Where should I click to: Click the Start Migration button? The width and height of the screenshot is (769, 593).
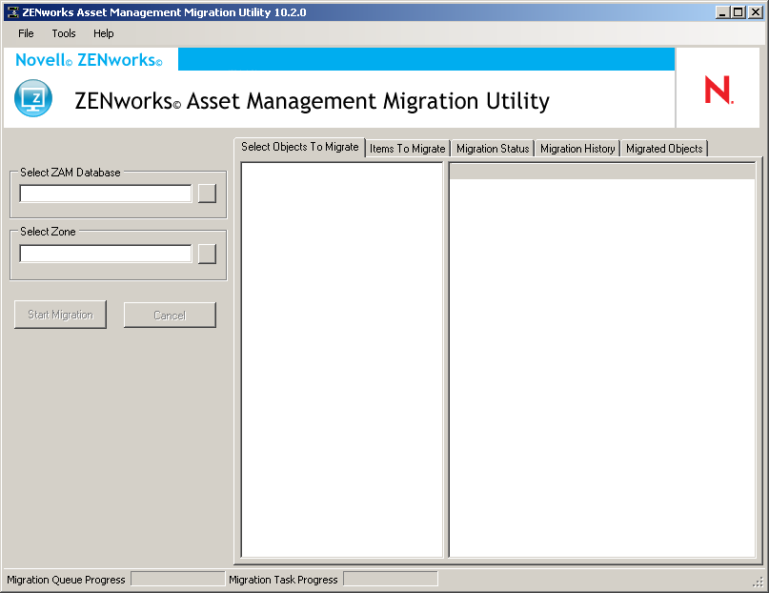tap(60, 315)
